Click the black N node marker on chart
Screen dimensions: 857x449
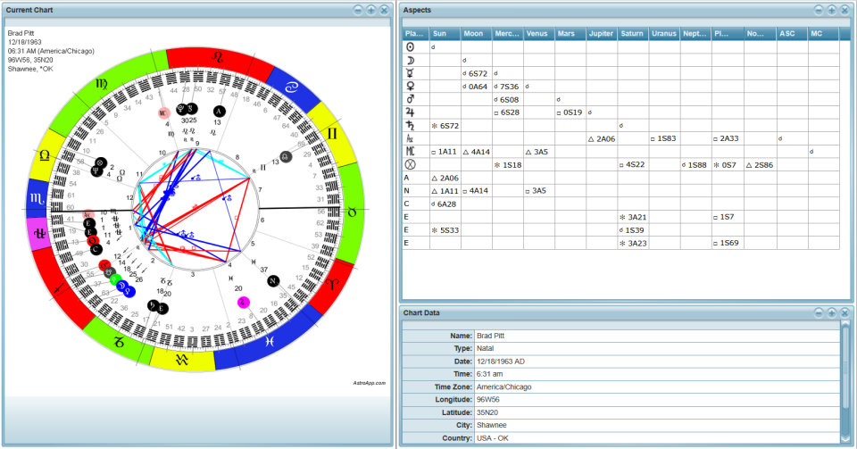coord(273,281)
